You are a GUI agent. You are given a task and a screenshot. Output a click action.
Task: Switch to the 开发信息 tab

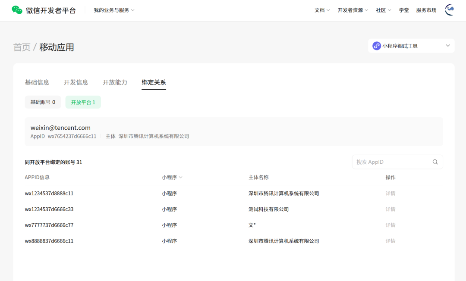pos(76,82)
